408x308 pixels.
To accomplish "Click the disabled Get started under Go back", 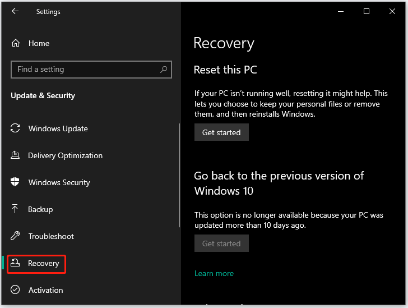I will (221, 243).
